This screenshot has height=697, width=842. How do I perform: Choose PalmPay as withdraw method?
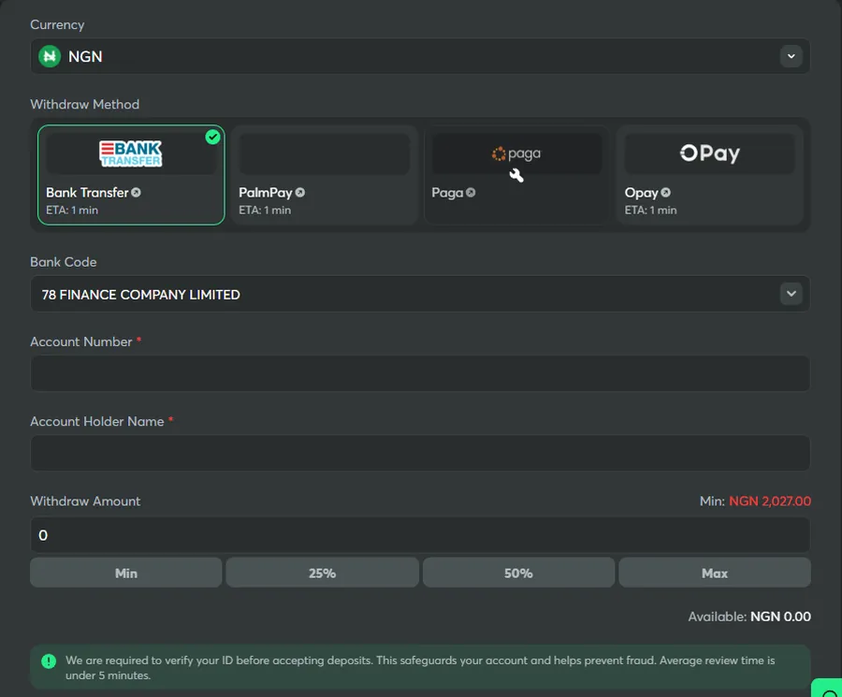(324, 175)
